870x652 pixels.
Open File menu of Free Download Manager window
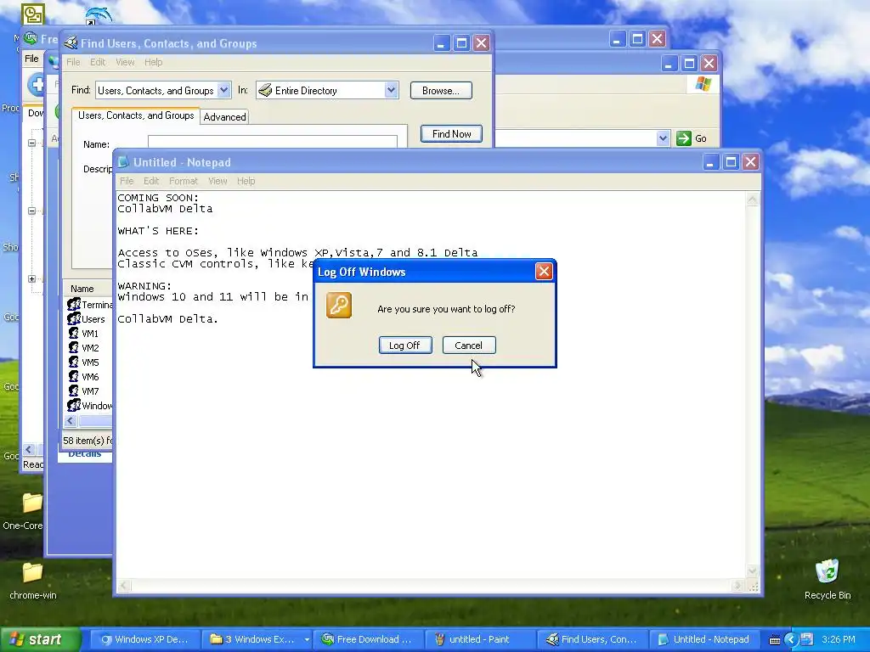[31, 59]
